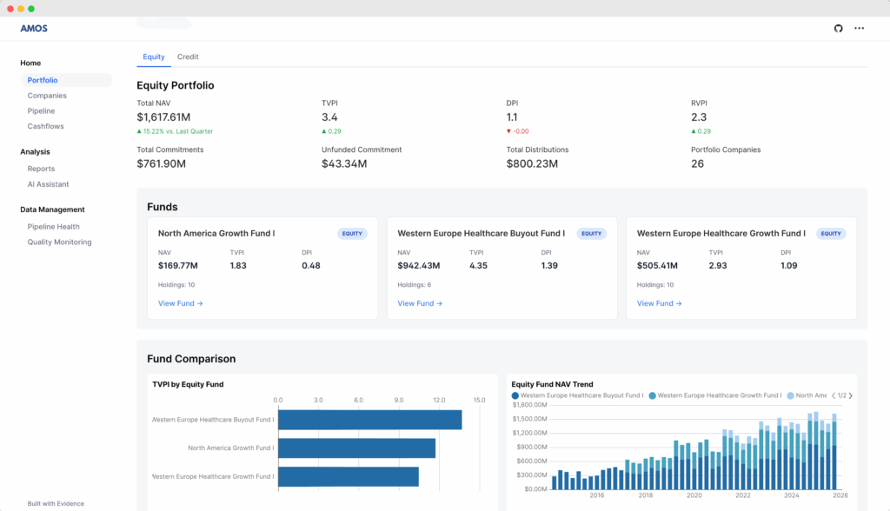This screenshot has width=890, height=511.
Task: Click the Western Europe Healthcare Buyout Fund I TVPI bar
Action: click(x=369, y=420)
